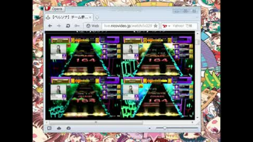The image size is (253, 142).
Task: Adjust the zoom slider handle
Action: [x=164, y=128]
